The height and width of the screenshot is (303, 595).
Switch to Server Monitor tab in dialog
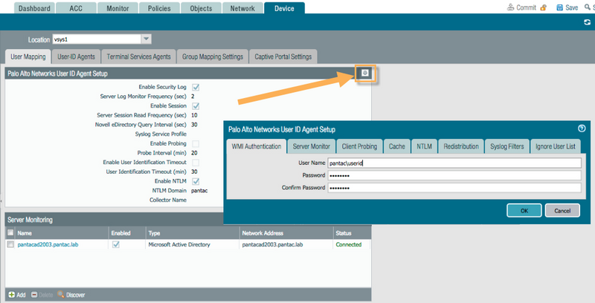pyautogui.click(x=311, y=146)
